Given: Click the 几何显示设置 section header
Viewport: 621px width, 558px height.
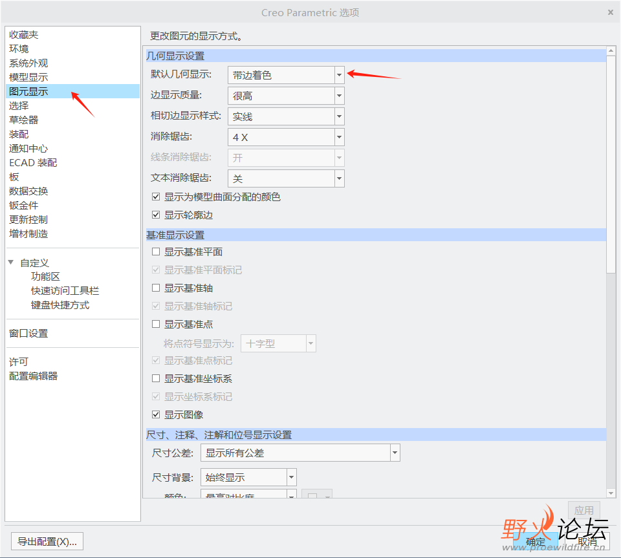Looking at the screenshot, I should (x=376, y=56).
